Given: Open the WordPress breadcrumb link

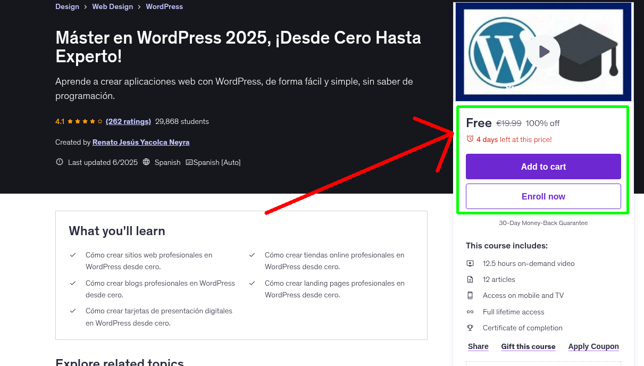Looking at the screenshot, I should (x=164, y=6).
